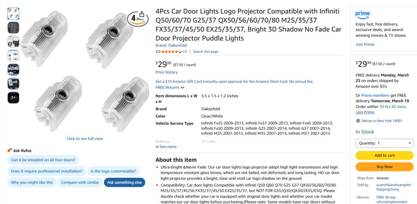Click the Ask Rufus sparkle icon
Screen dimensions: 417x204
(10, 150)
